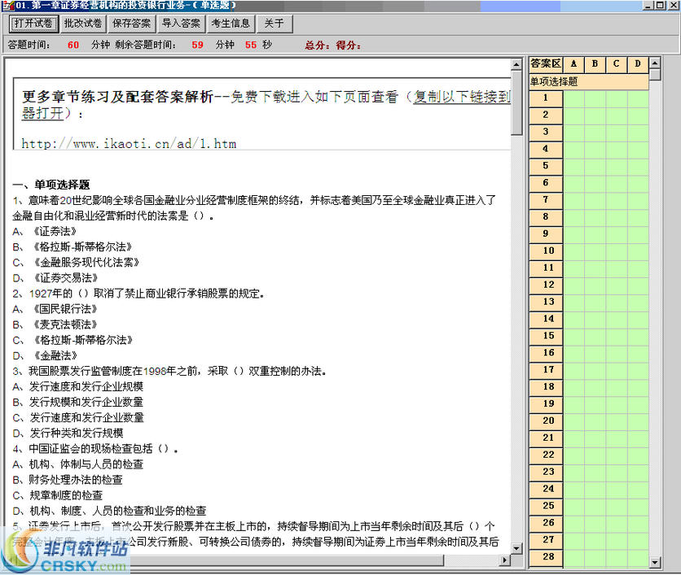
Task: Click option B、《麦克法顿法》
Action: pos(55,325)
